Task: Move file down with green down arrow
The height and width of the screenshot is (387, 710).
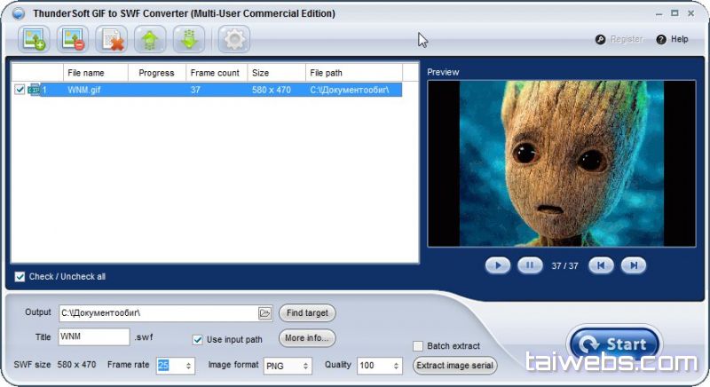Action: (189, 39)
